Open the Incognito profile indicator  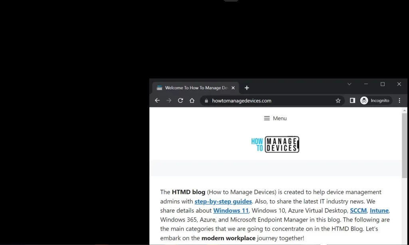pyautogui.click(x=376, y=100)
